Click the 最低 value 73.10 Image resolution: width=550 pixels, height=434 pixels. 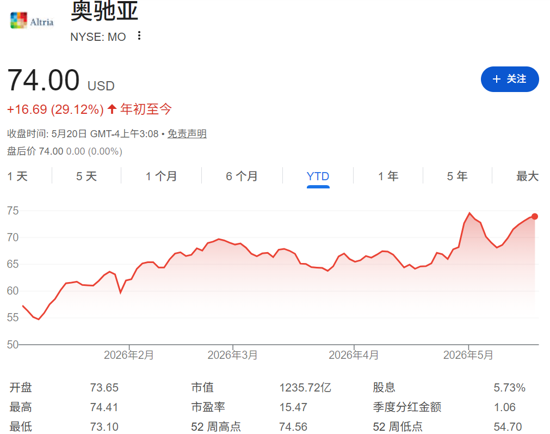click(104, 427)
